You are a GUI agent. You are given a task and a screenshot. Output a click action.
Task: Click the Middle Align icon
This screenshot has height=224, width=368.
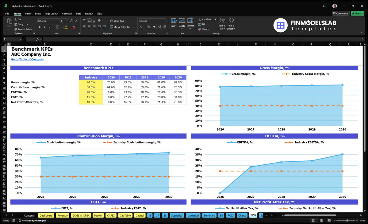pyautogui.click(x=89, y=21)
